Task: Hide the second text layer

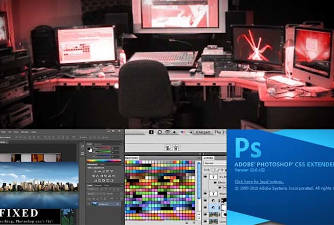Action: [205, 194]
